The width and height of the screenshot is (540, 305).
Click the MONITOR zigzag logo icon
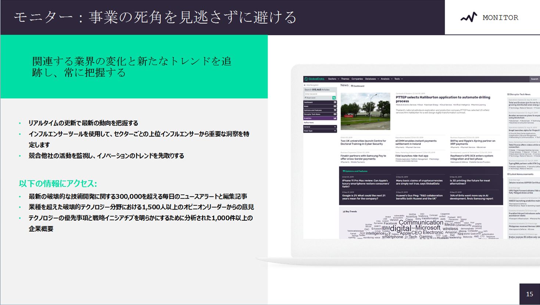(x=469, y=17)
